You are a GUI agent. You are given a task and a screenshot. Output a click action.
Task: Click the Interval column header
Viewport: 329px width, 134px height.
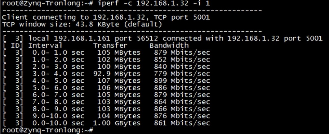45,45
